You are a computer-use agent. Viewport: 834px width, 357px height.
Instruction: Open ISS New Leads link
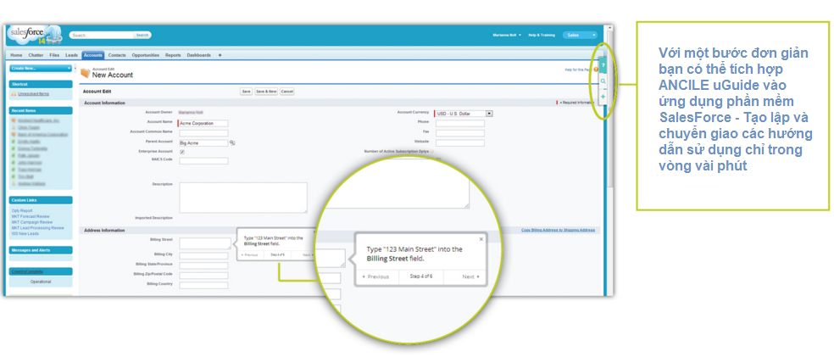tap(25, 233)
